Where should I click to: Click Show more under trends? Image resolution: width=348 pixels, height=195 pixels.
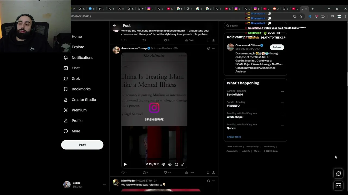pyautogui.click(x=234, y=137)
